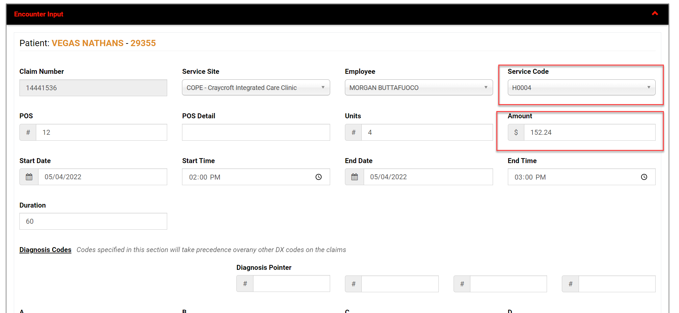Click the Diagnosis Codes link
Viewport: 679px width, 313px height.
(x=45, y=250)
